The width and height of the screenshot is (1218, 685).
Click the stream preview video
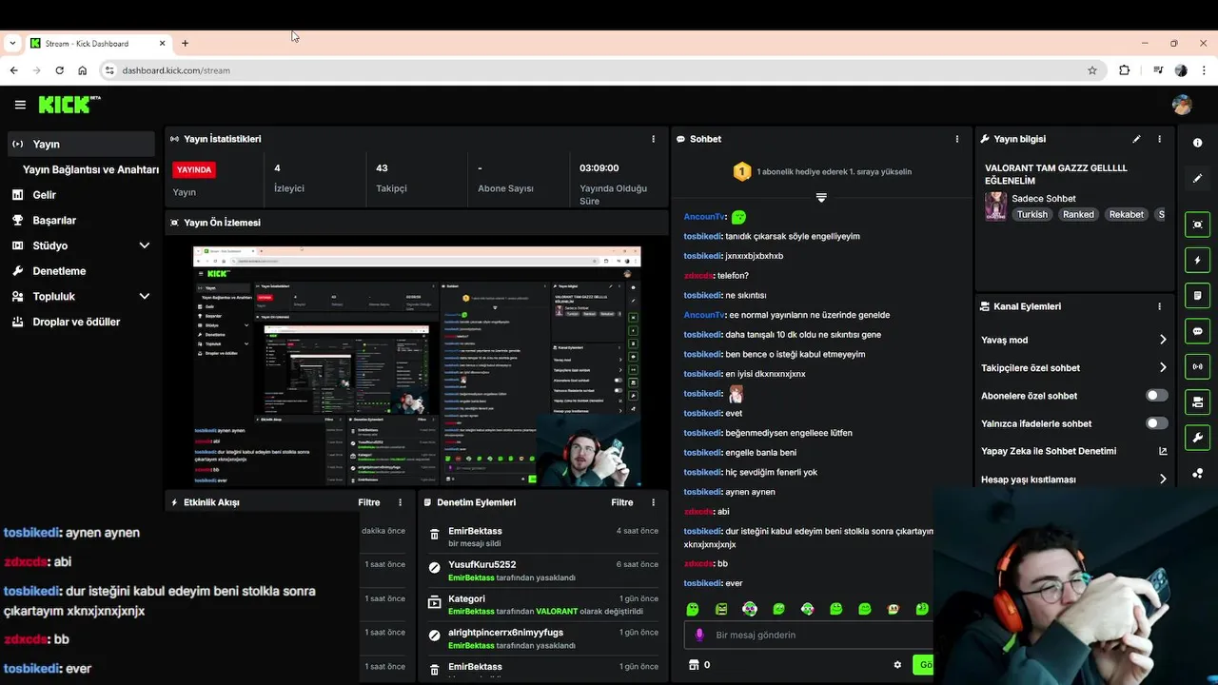tap(417, 365)
